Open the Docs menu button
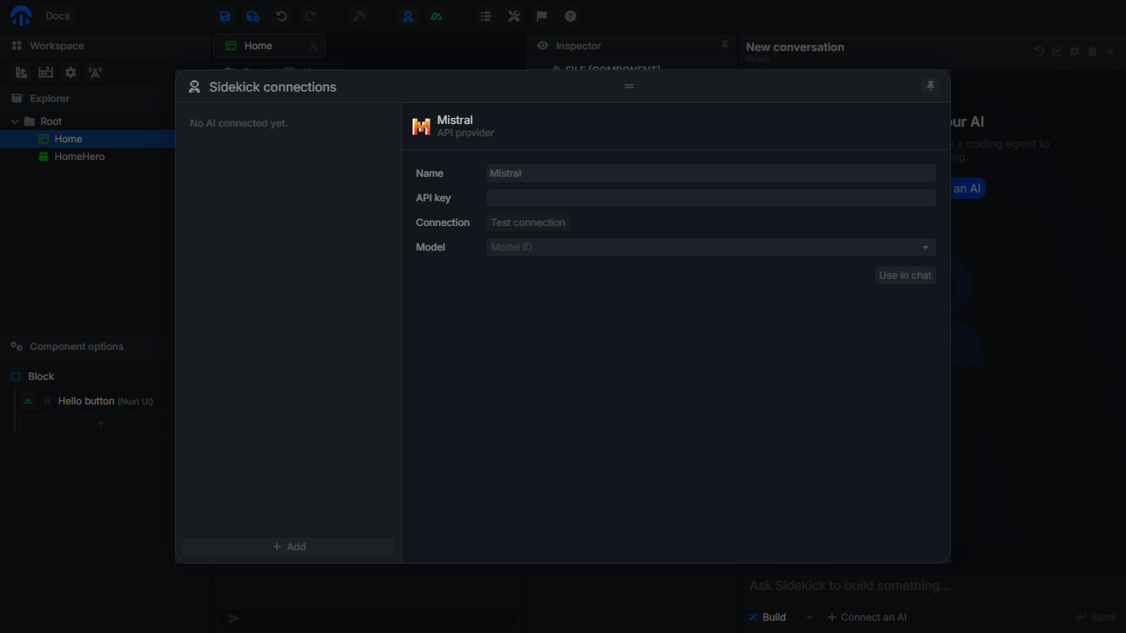Image resolution: width=1126 pixels, height=633 pixels. point(58,16)
